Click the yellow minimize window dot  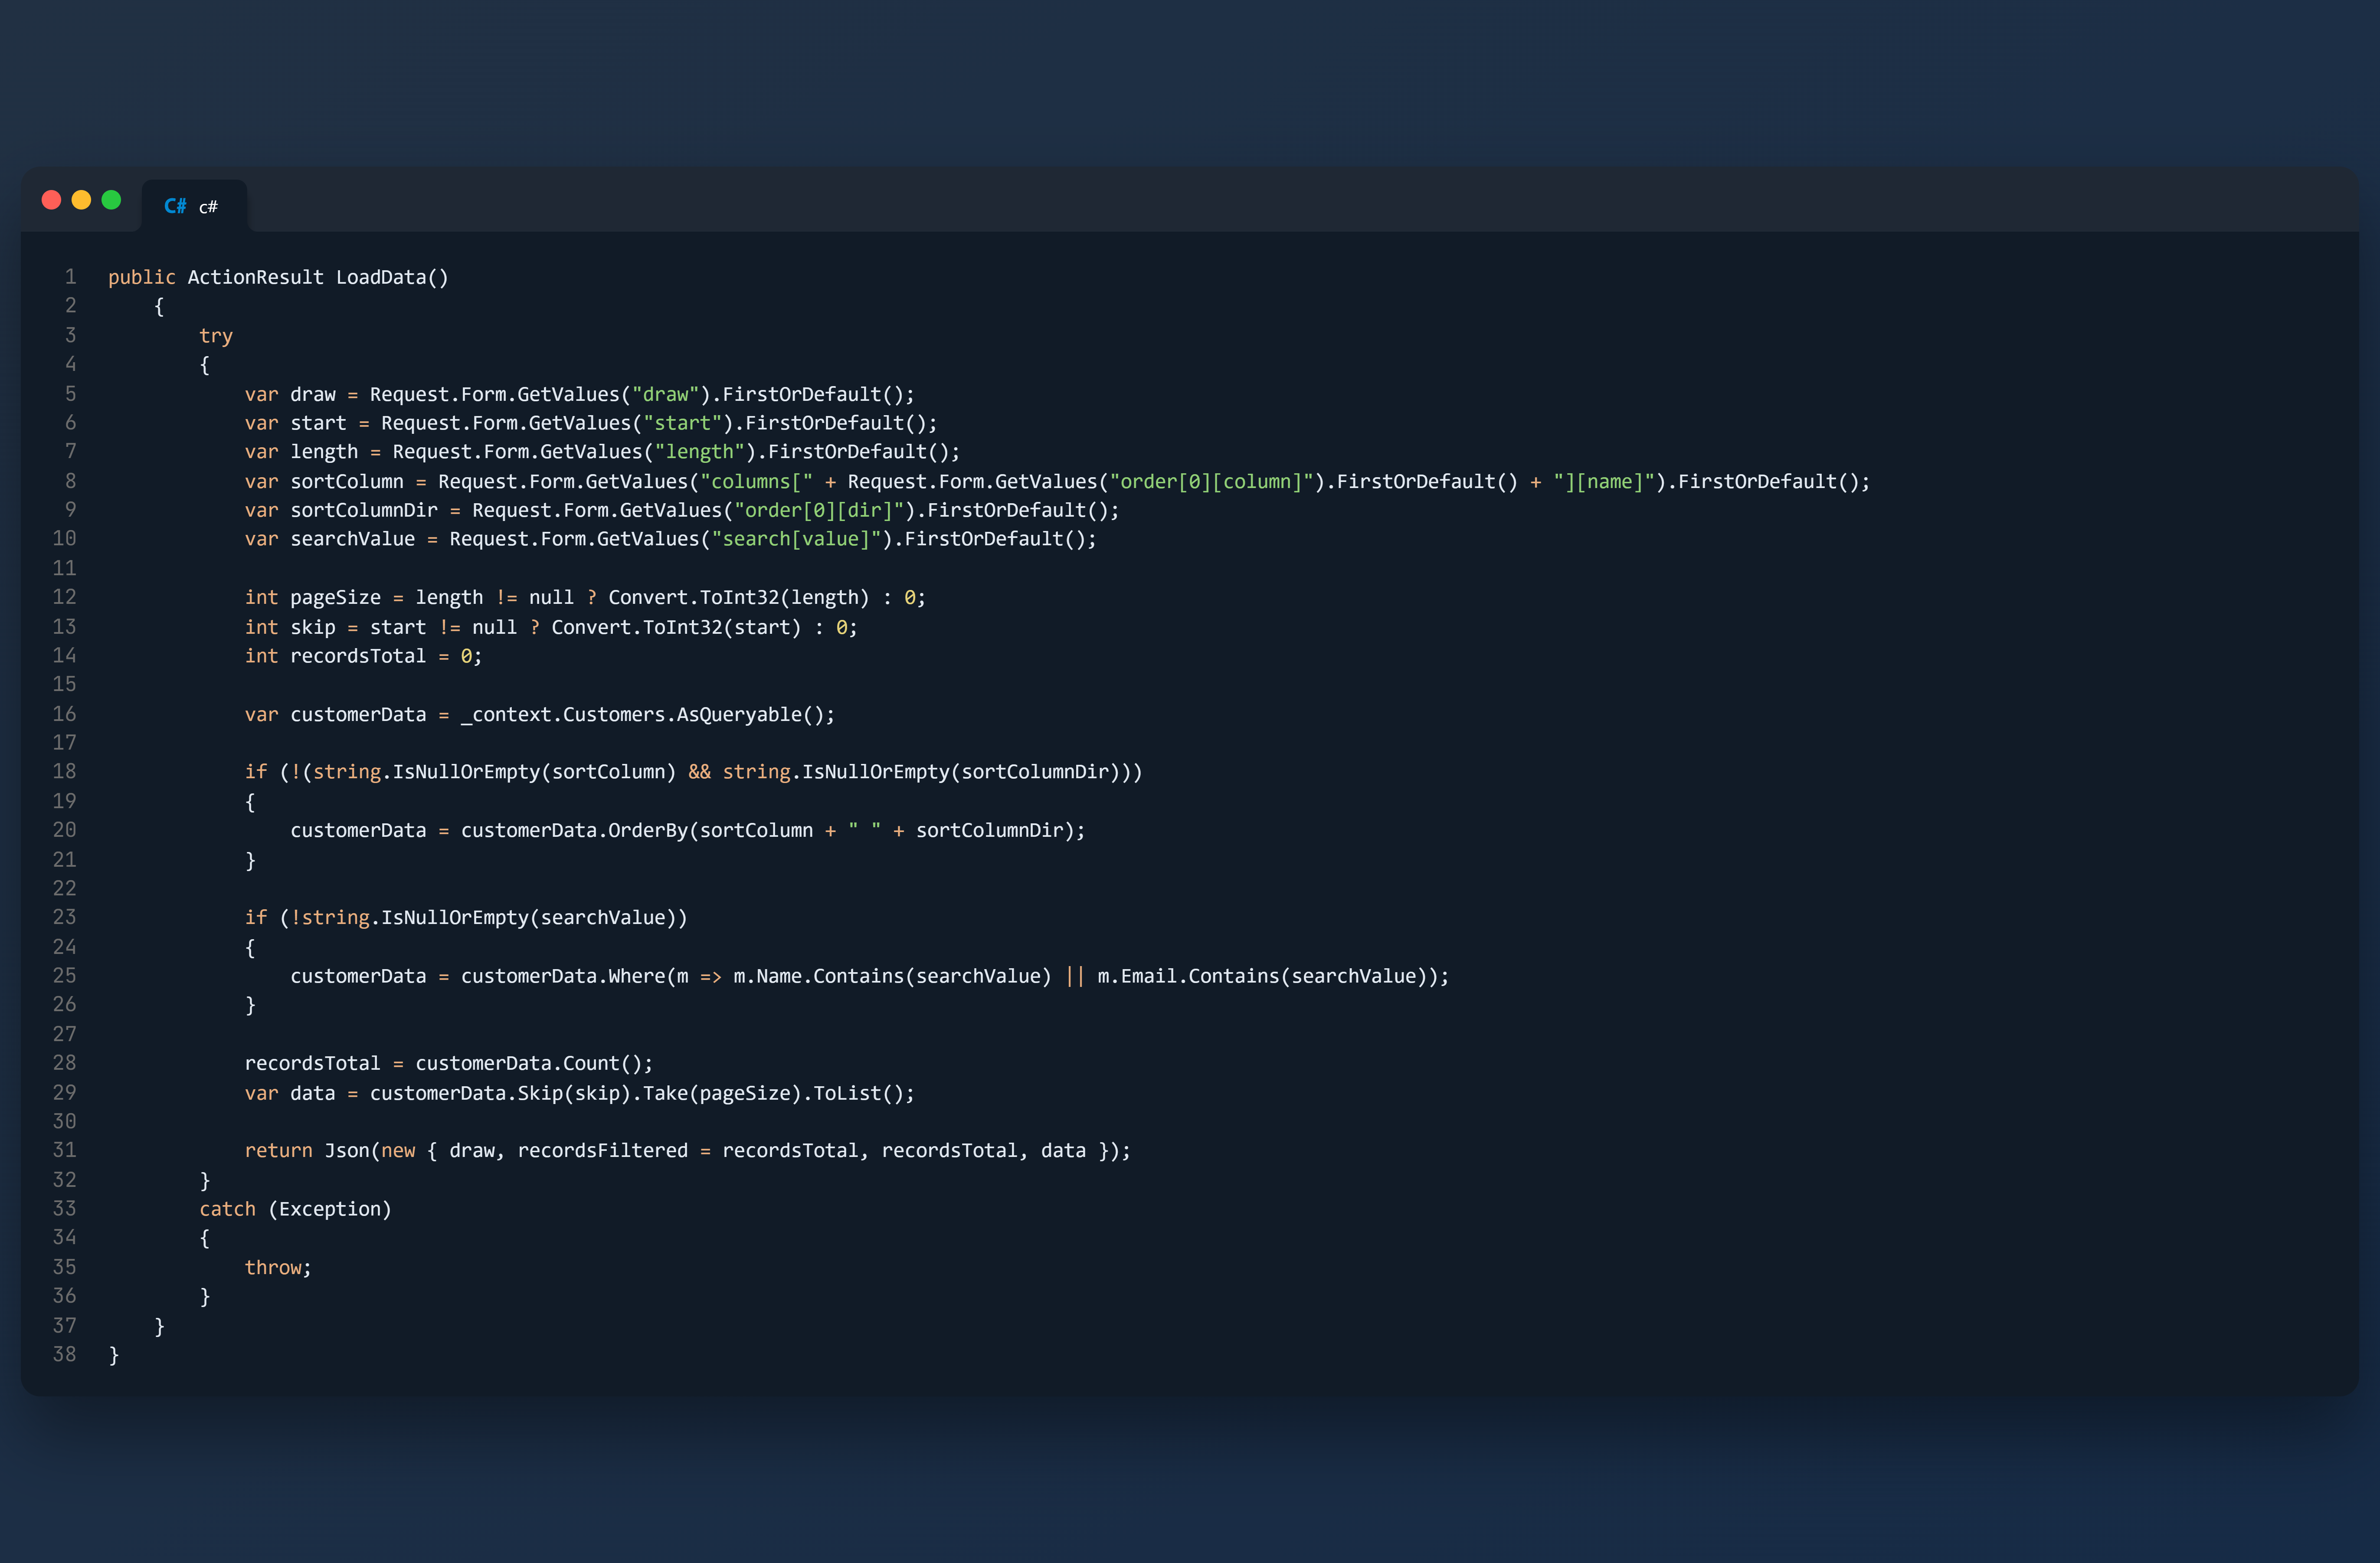[81, 200]
